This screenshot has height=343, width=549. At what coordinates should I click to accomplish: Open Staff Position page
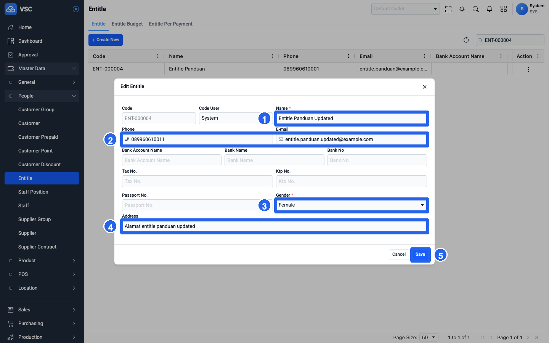pos(42,192)
